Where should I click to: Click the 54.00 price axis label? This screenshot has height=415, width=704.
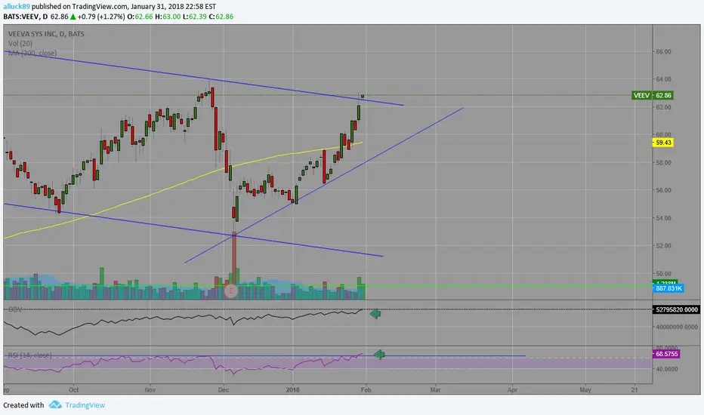[x=664, y=218]
